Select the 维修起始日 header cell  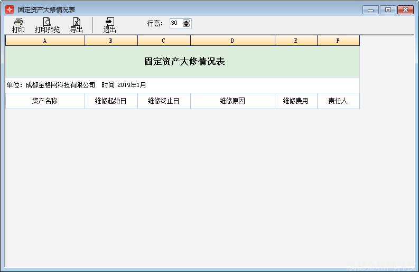(x=111, y=101)
